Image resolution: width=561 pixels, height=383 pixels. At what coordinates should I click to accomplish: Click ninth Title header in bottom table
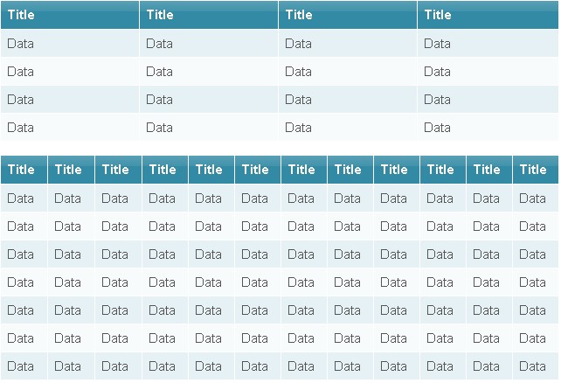[x=394, y=170]
